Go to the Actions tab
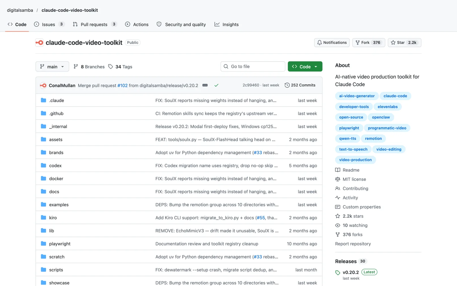Viewport: 457px width, 286px height. tap(137, 24)
